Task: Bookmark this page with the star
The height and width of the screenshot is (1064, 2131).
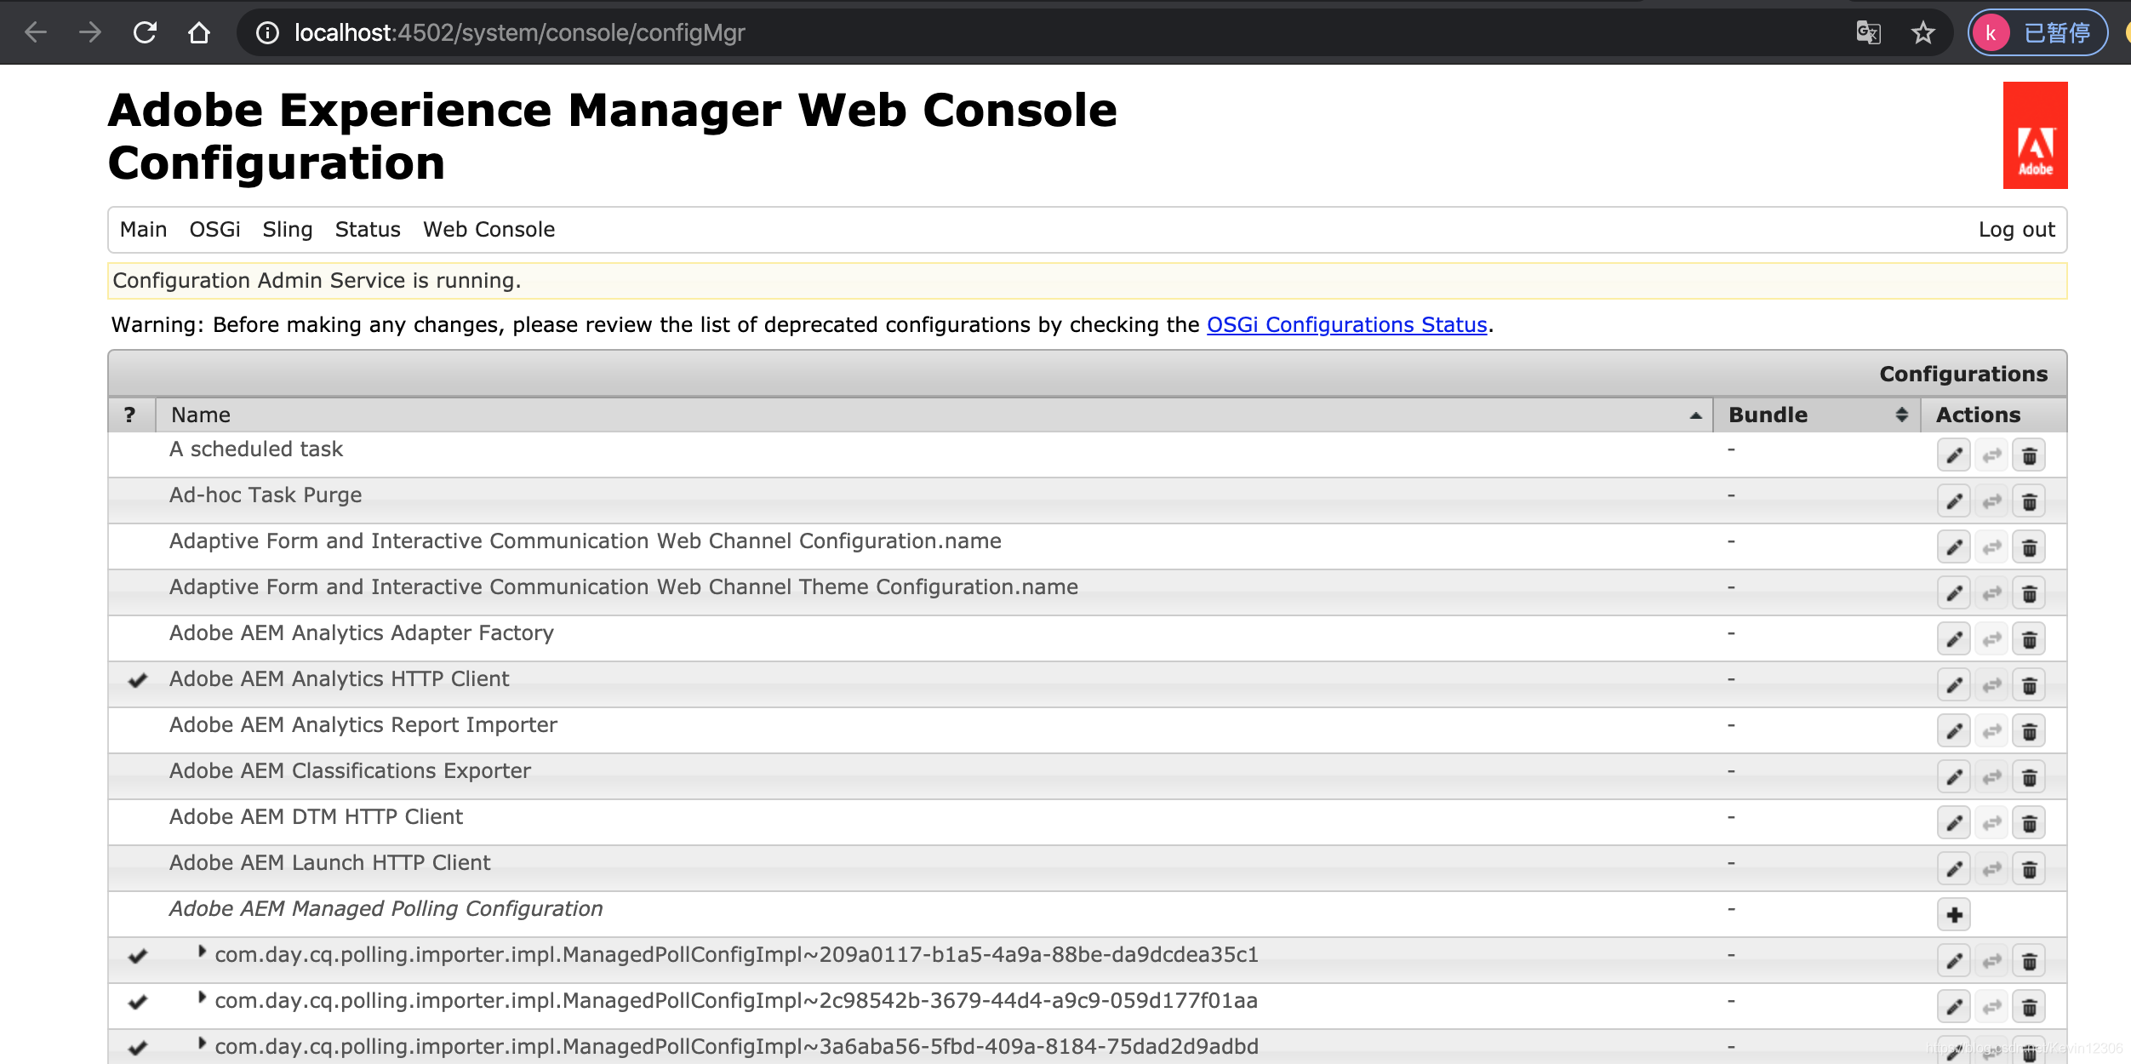Action: pos(1922,32)
